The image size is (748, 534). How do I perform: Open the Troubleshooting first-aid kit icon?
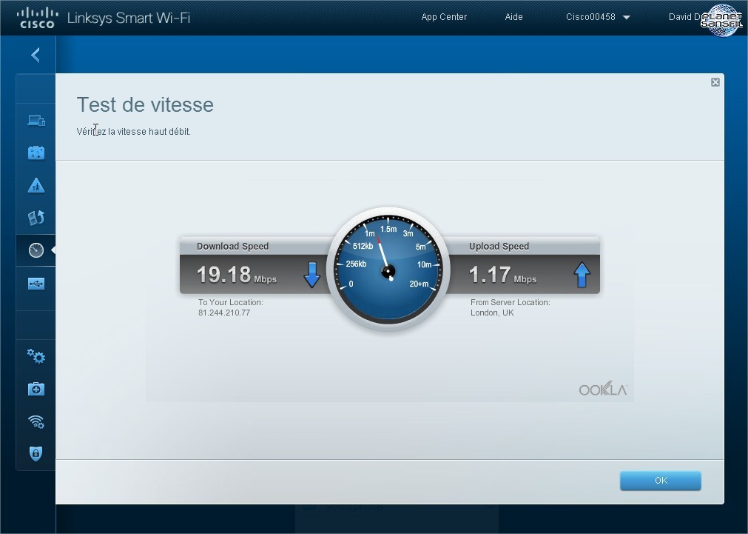pyautogui.click(x=36, y=389)
